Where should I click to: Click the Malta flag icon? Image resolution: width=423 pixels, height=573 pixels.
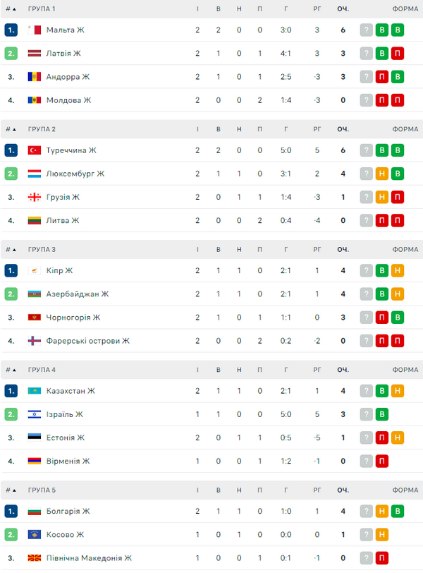[x=34, y=30]
